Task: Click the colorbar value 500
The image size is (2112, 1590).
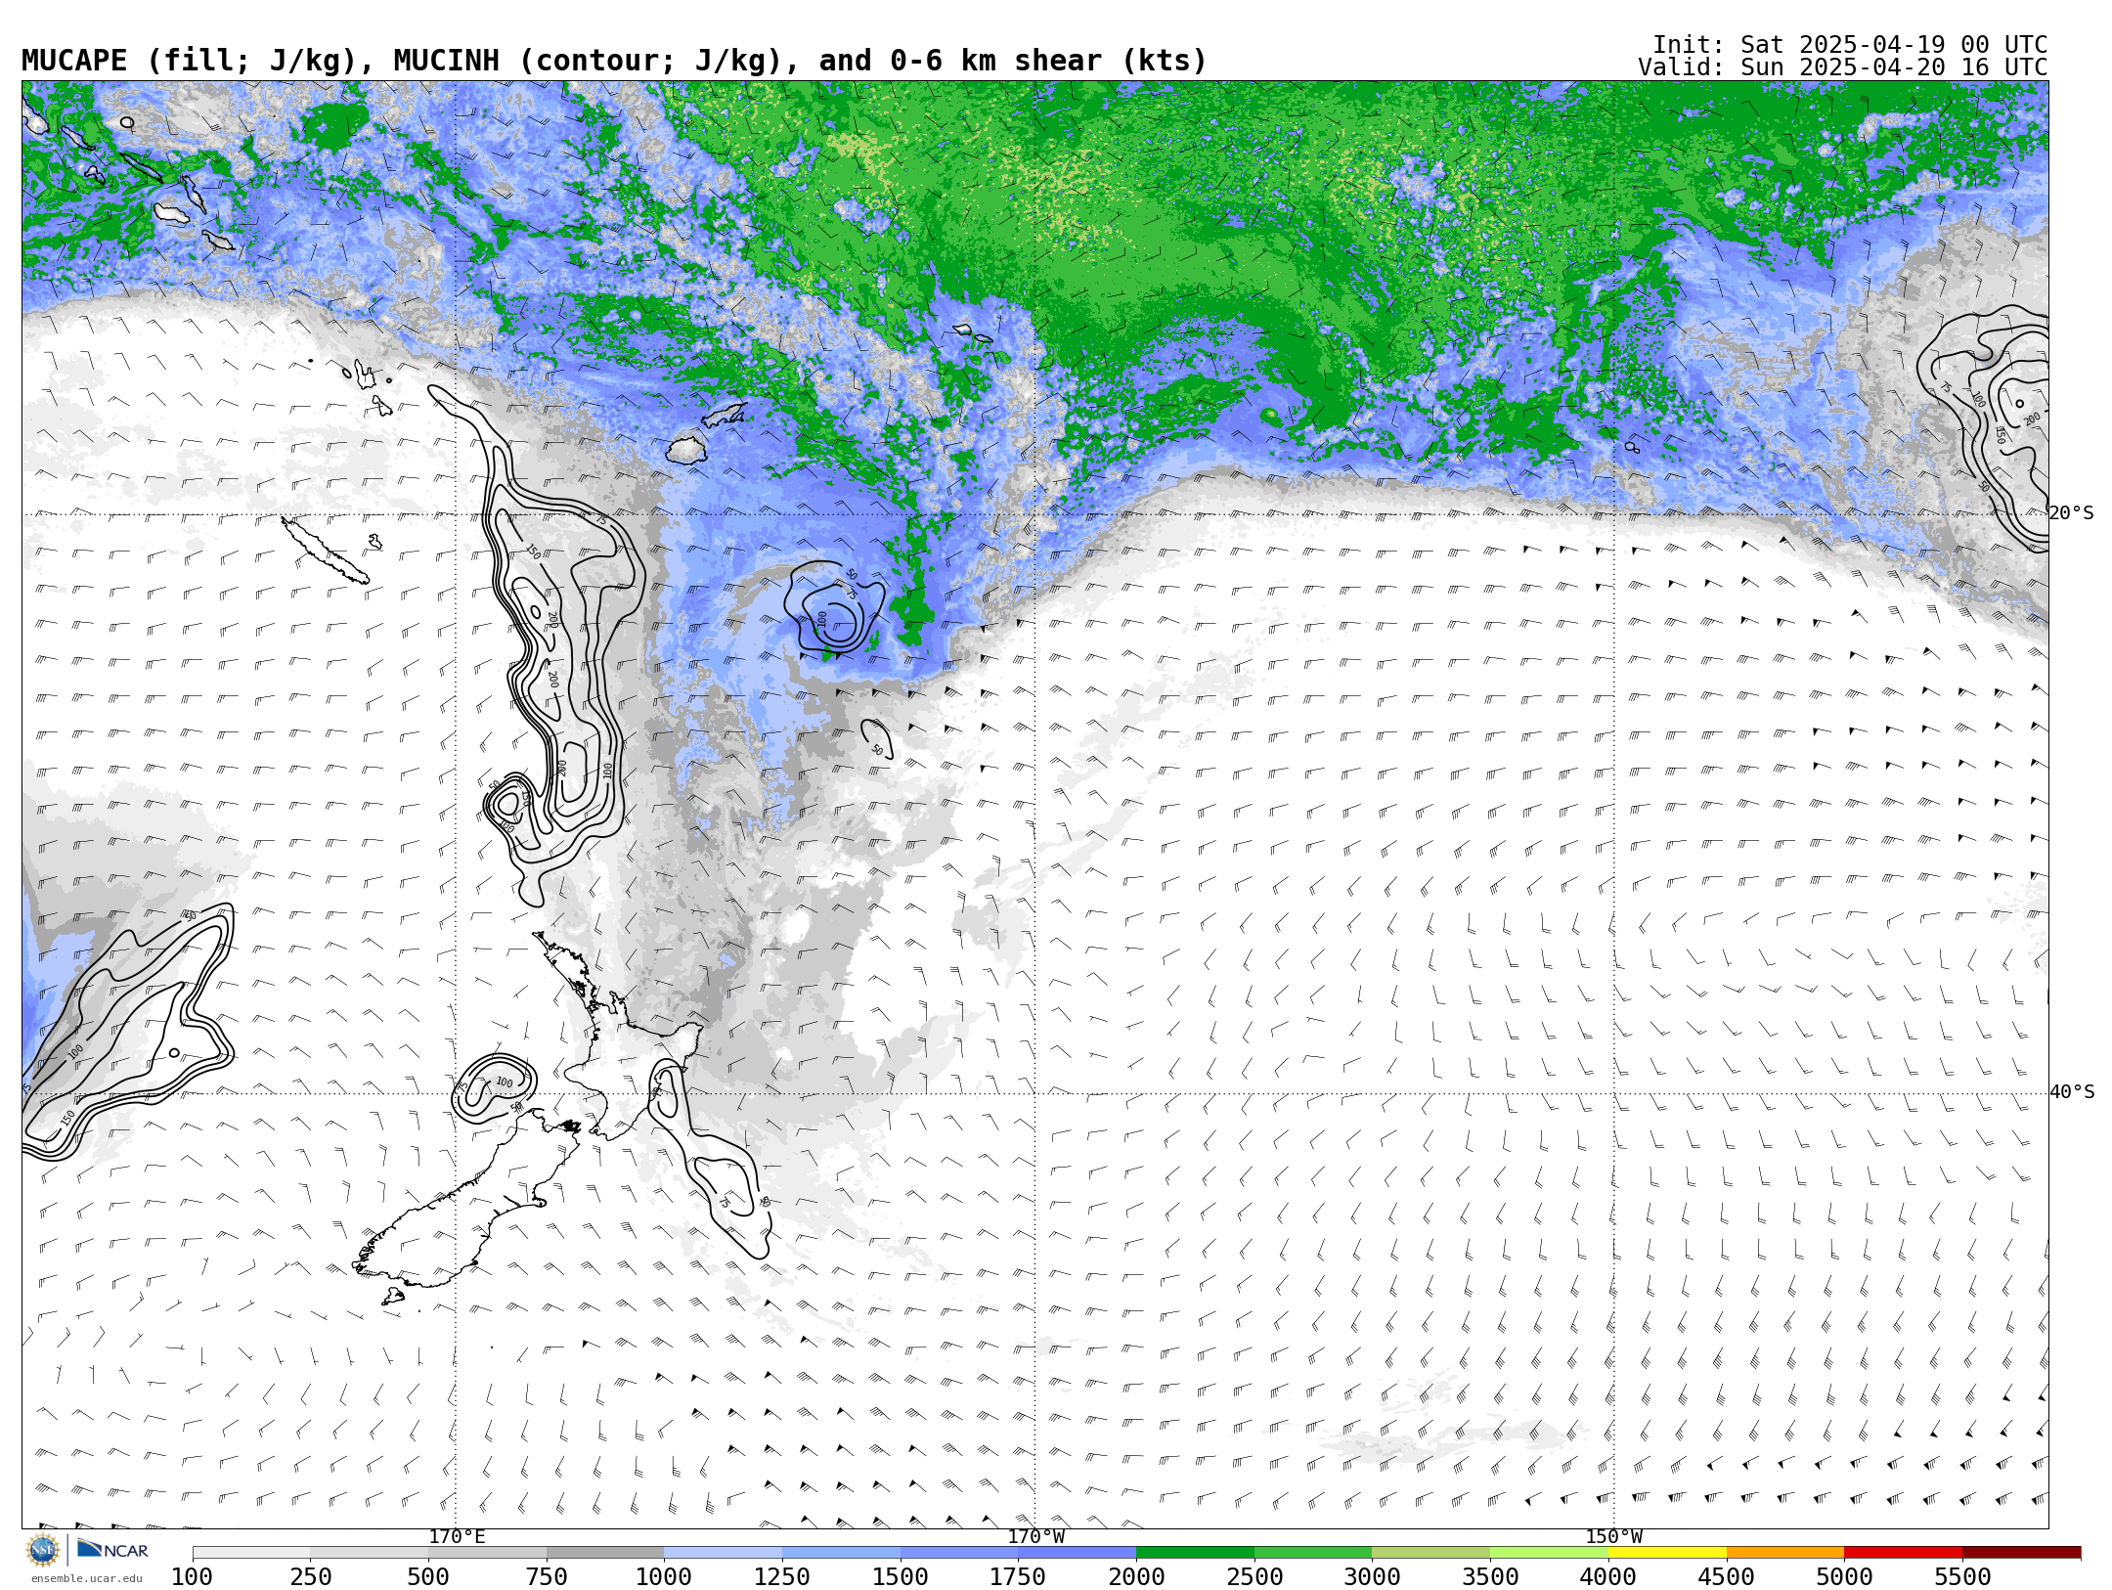Action: [x=428, y=1577]
